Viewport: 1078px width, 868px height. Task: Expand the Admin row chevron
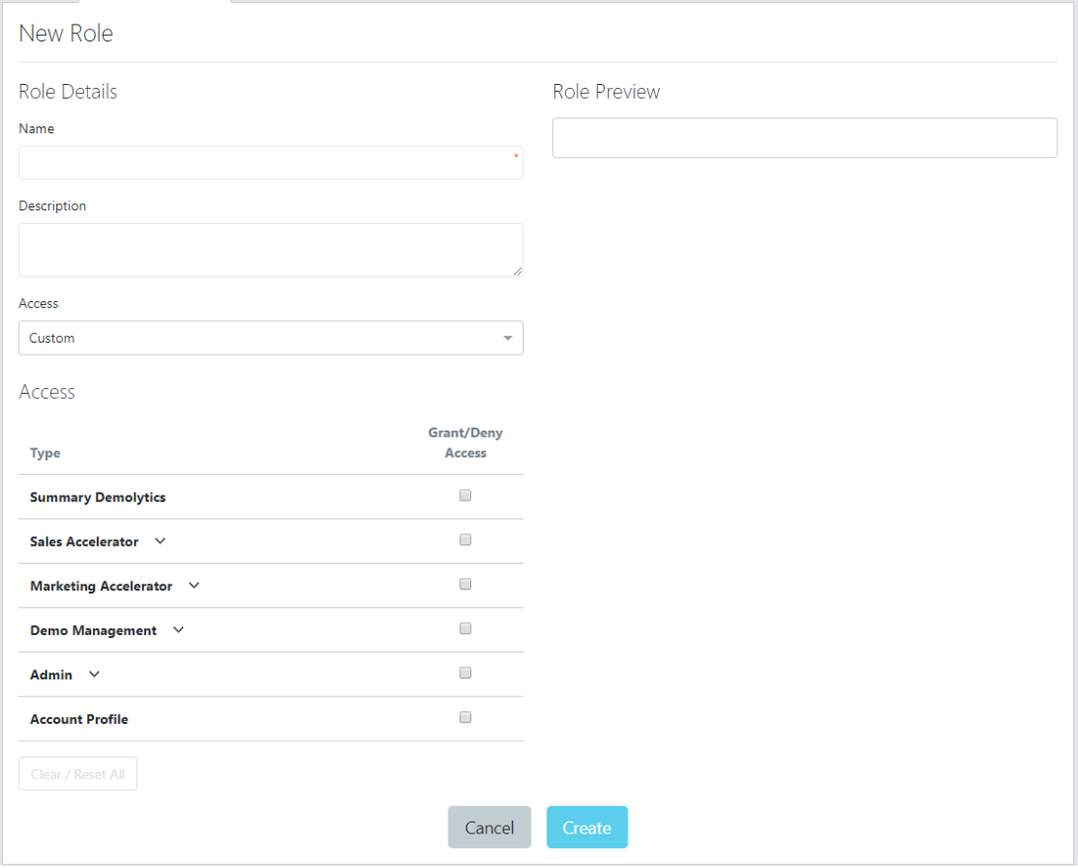[94, 674]
